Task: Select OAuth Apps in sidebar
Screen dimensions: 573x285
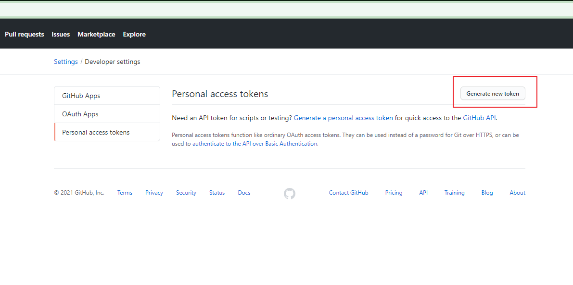Action: (107, 114)
